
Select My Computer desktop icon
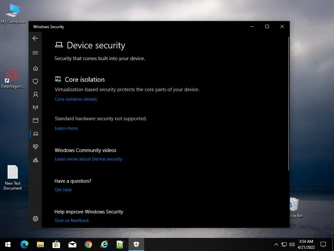pyautogui.click(x=13, y=13)
